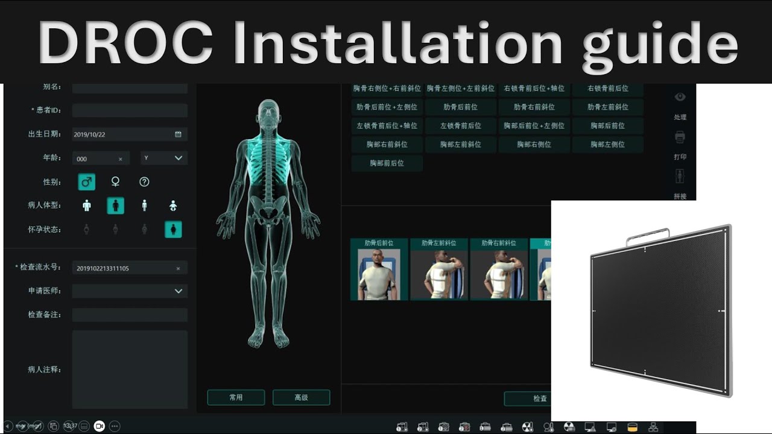Select the highlighted last icon in 怀孕状态 row
The height and width of the screenshot is (434, 772).
[x=173, y=229]
